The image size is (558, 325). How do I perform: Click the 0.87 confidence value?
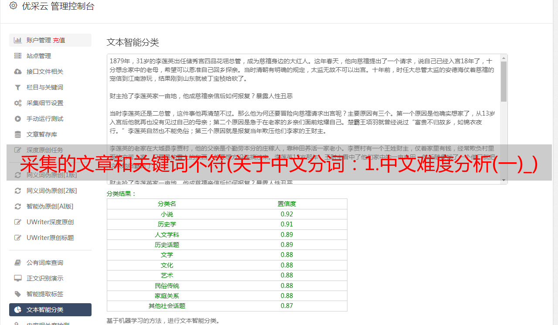point(287,306)
